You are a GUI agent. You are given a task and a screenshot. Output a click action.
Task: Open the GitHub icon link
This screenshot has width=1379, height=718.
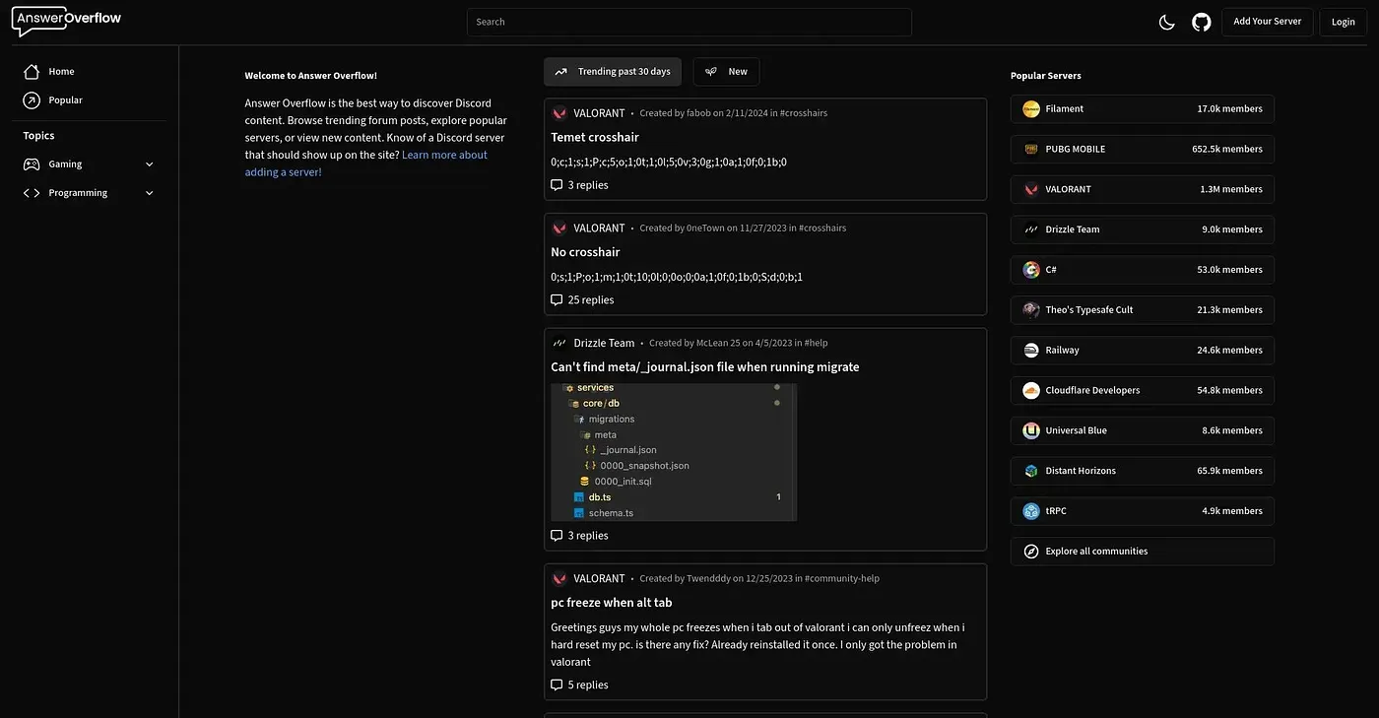pyautogui.click(x=1202, y=22)
